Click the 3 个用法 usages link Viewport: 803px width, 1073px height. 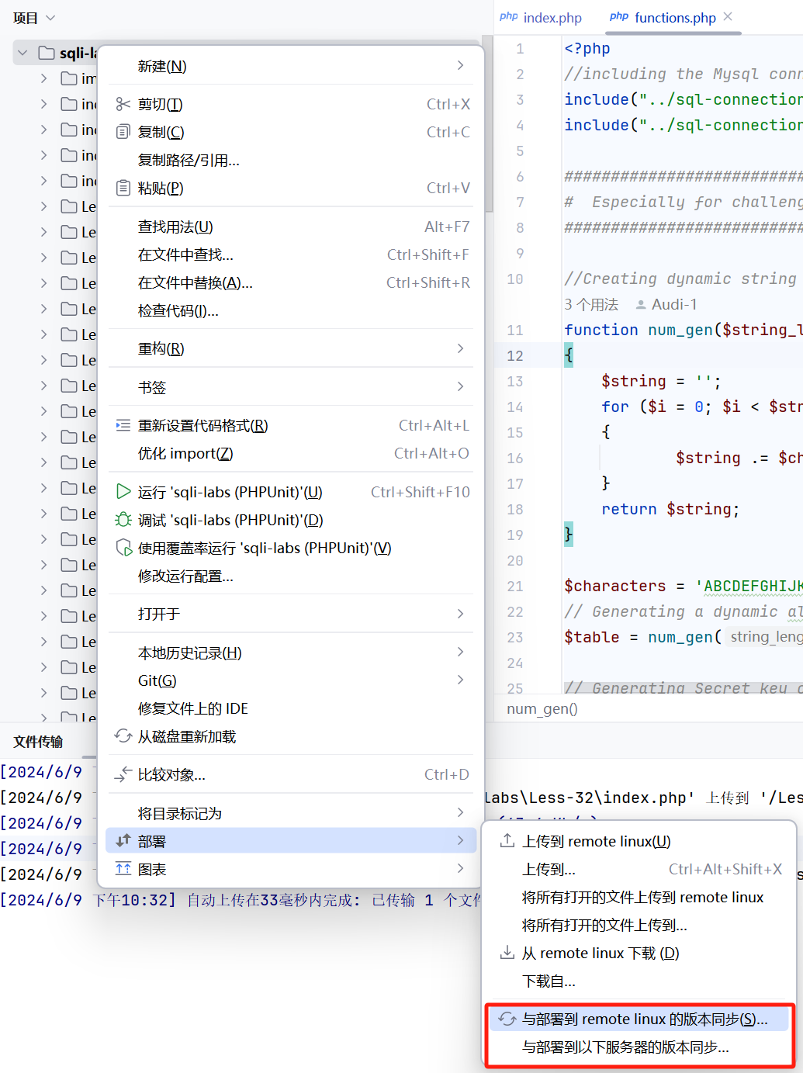click(x=591, y=304)
